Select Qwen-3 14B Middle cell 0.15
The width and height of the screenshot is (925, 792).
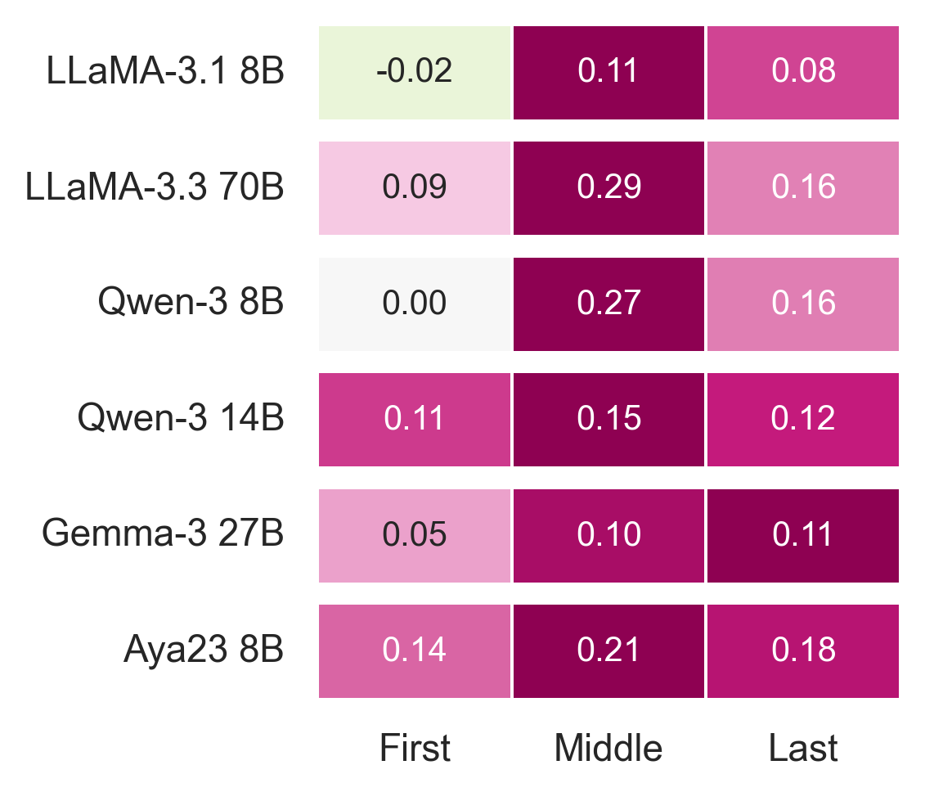[x=608, y=420]
